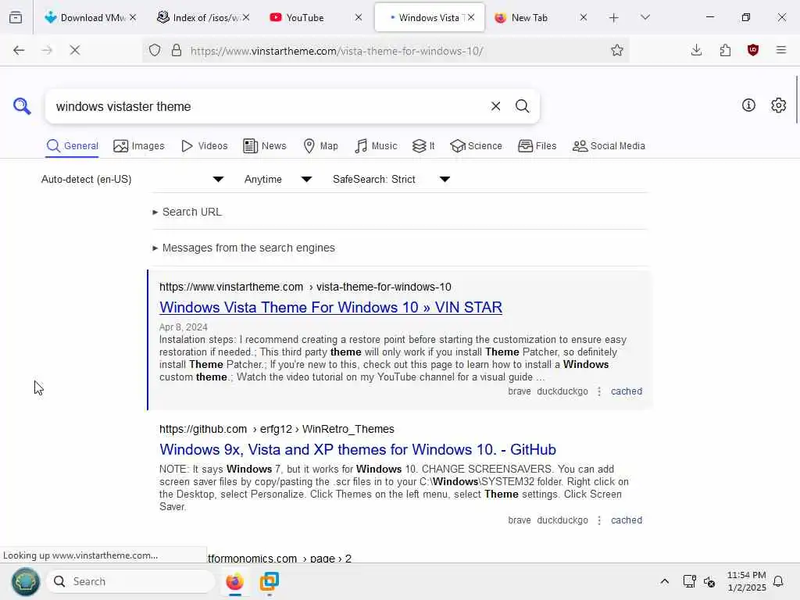Select the Images search category
The image size is (800, 600).
pos(139,146)
